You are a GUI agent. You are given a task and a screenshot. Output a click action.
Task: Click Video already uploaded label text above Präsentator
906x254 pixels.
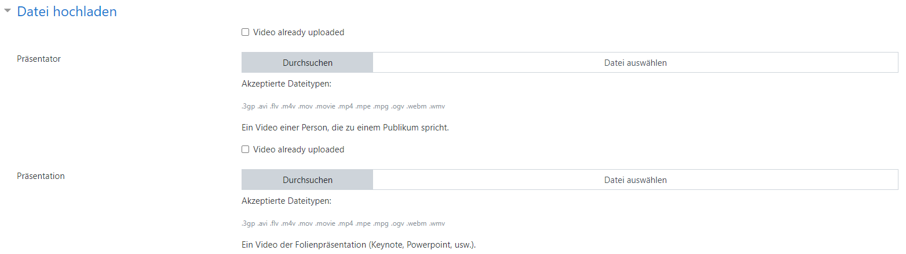tap(299, 32)
